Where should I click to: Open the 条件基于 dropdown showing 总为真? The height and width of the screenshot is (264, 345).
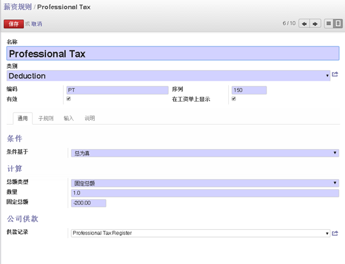click(x=205, y=153)
